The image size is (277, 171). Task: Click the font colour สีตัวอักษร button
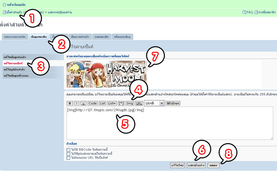(173, 103)
